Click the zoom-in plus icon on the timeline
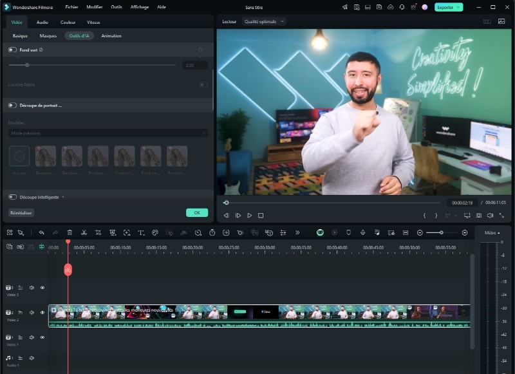The width and height of the screenshot is (515, 374). coord(465,233)
